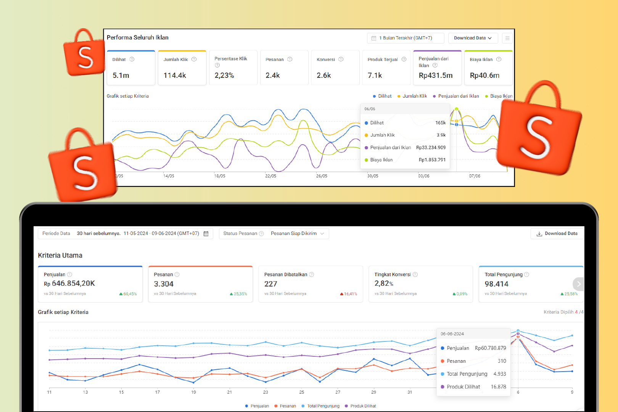Click help icon under Persentase Klik
This screenshot has width=618, height=412.
pyautogui.click(x=217, y=65)
